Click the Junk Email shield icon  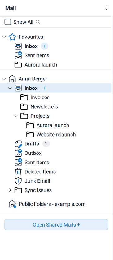pos(18,181)
